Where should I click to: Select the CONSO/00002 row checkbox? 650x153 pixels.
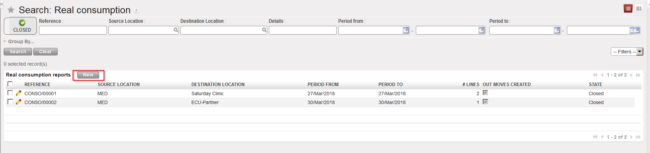pos(10,102)
